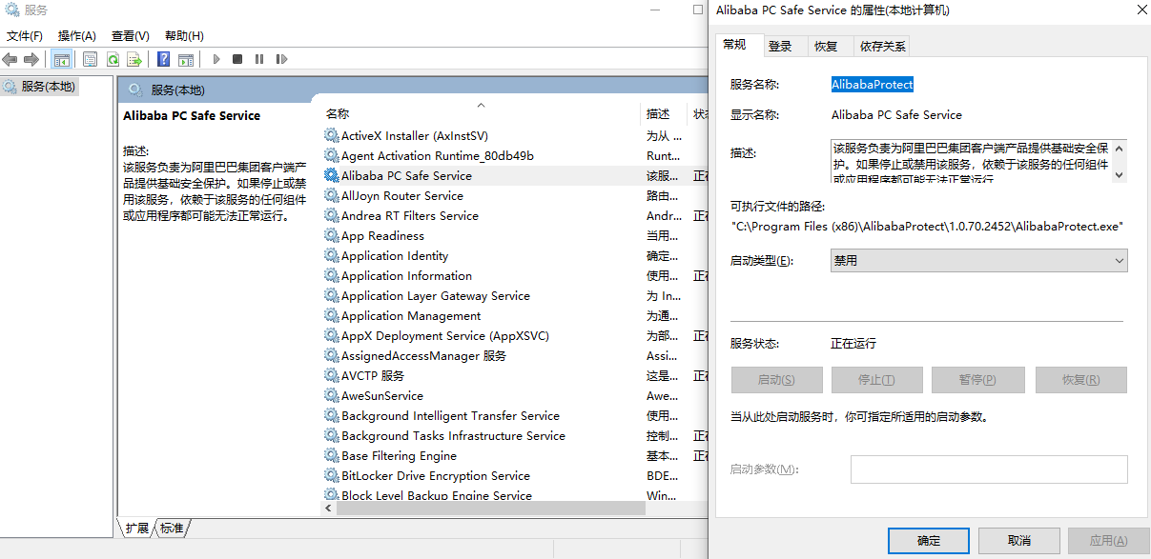Focus the 启动参数 input field
This screenshot has width=1151, height=559.
pyautogui.click(x=989, y=469)
